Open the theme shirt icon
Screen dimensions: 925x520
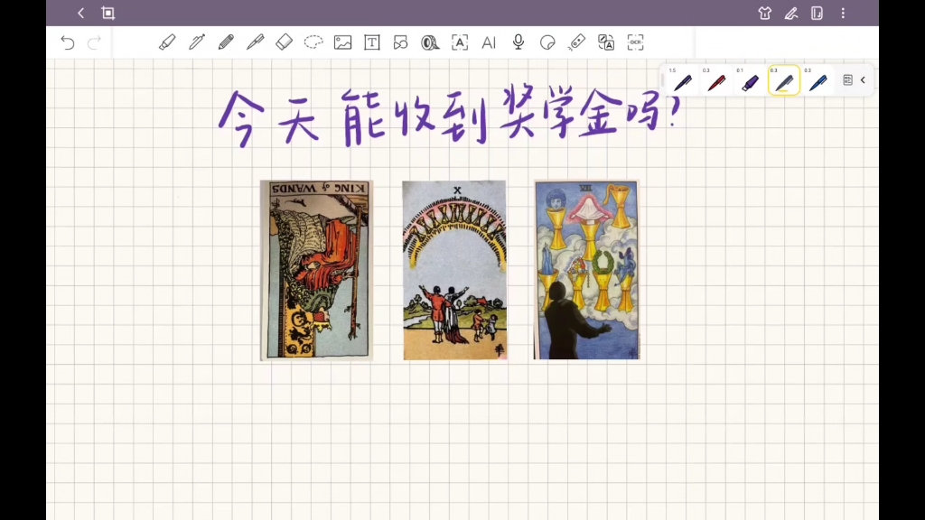point(764,13)
